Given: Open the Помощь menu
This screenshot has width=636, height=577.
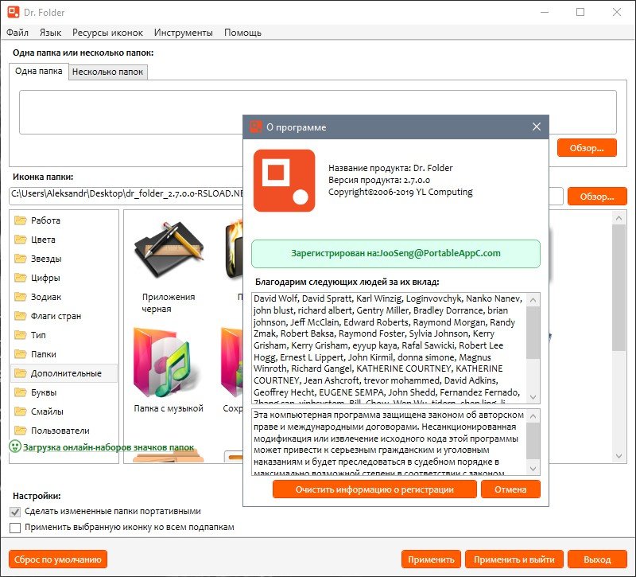Looking at the screenshot, I should tap(242, 33).
